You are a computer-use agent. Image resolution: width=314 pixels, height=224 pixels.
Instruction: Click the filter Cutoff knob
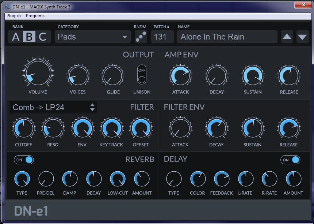[x=24, y=128]
